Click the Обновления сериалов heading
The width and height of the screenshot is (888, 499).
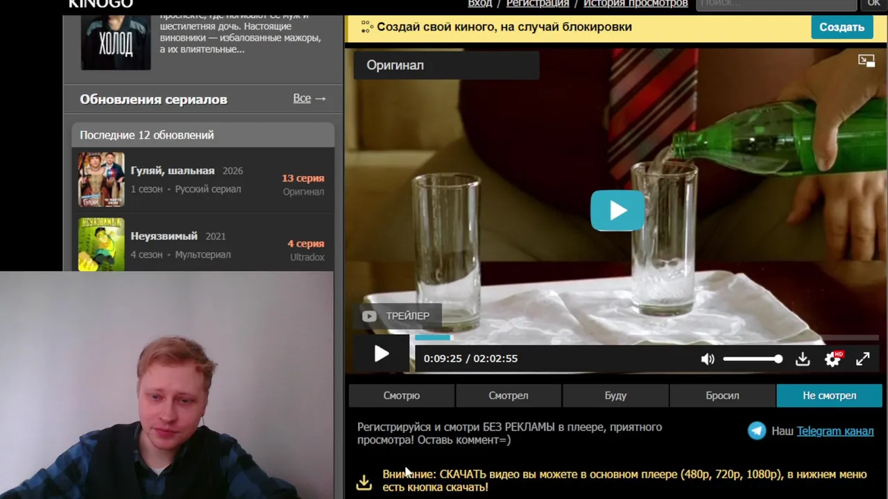click(153, 99)
